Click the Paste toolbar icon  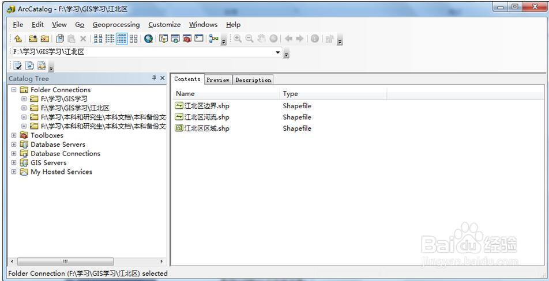[x=71, y=39]
